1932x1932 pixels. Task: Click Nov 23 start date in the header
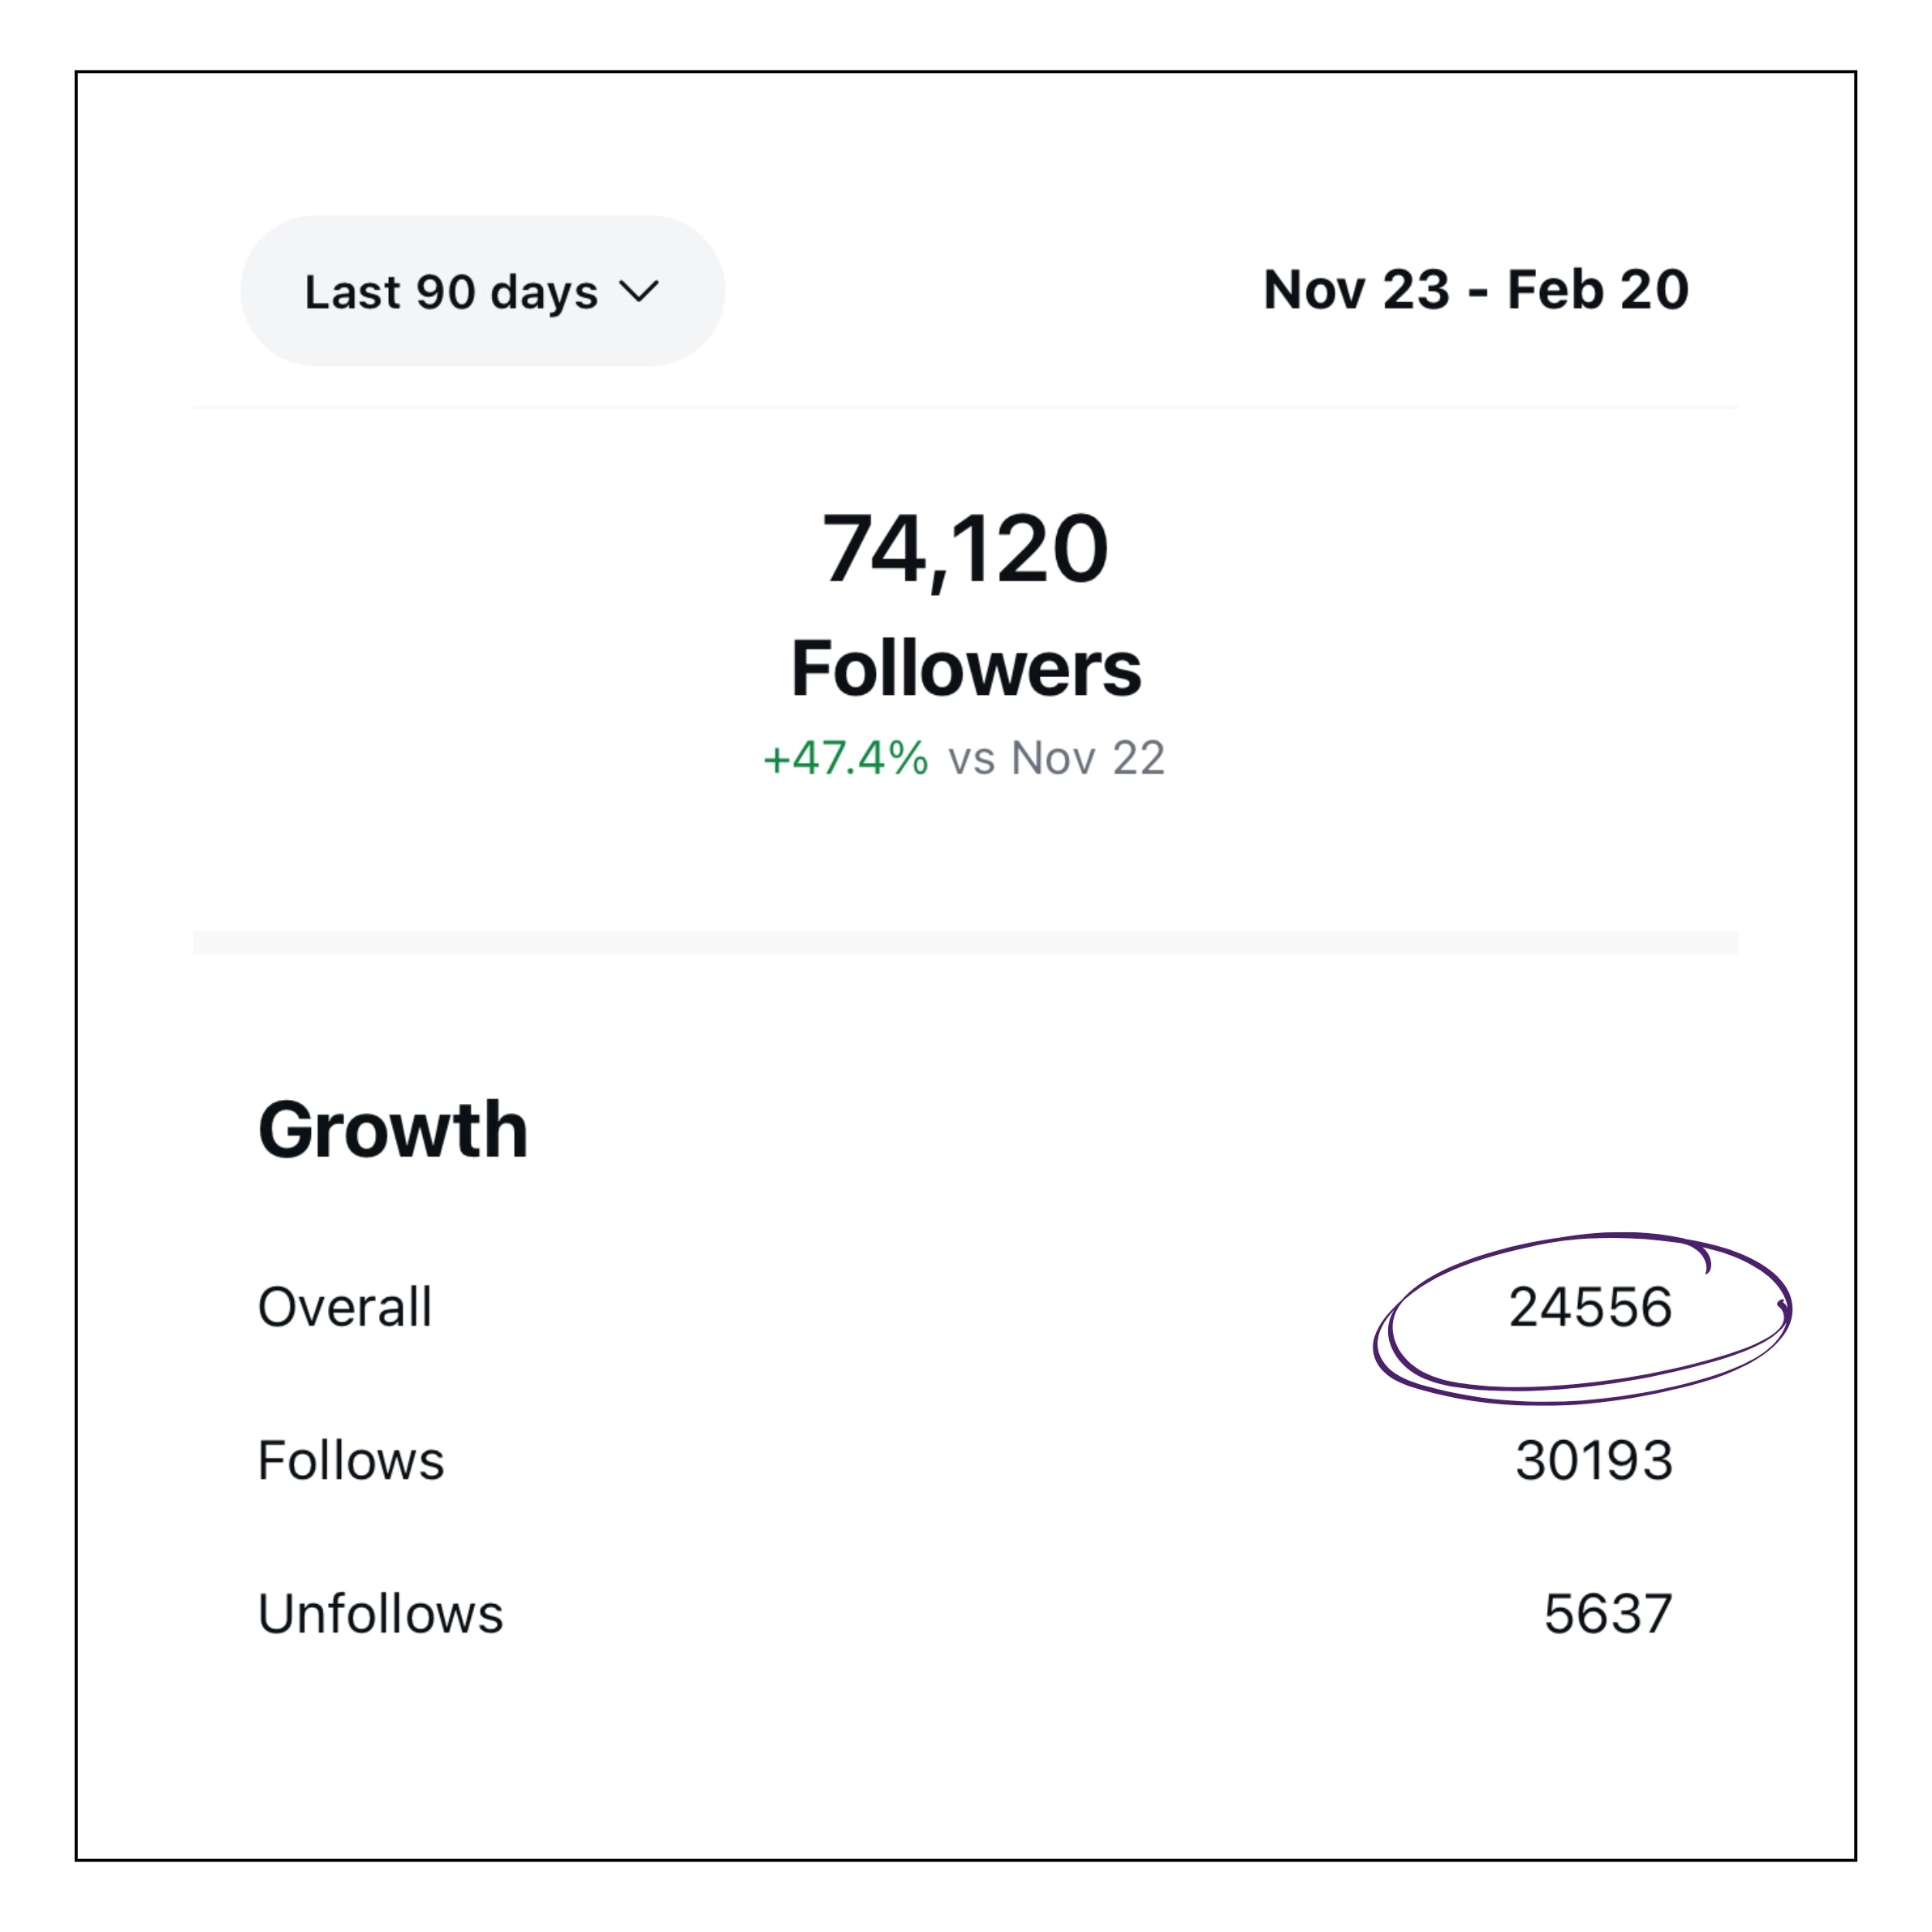[1356, 290]
